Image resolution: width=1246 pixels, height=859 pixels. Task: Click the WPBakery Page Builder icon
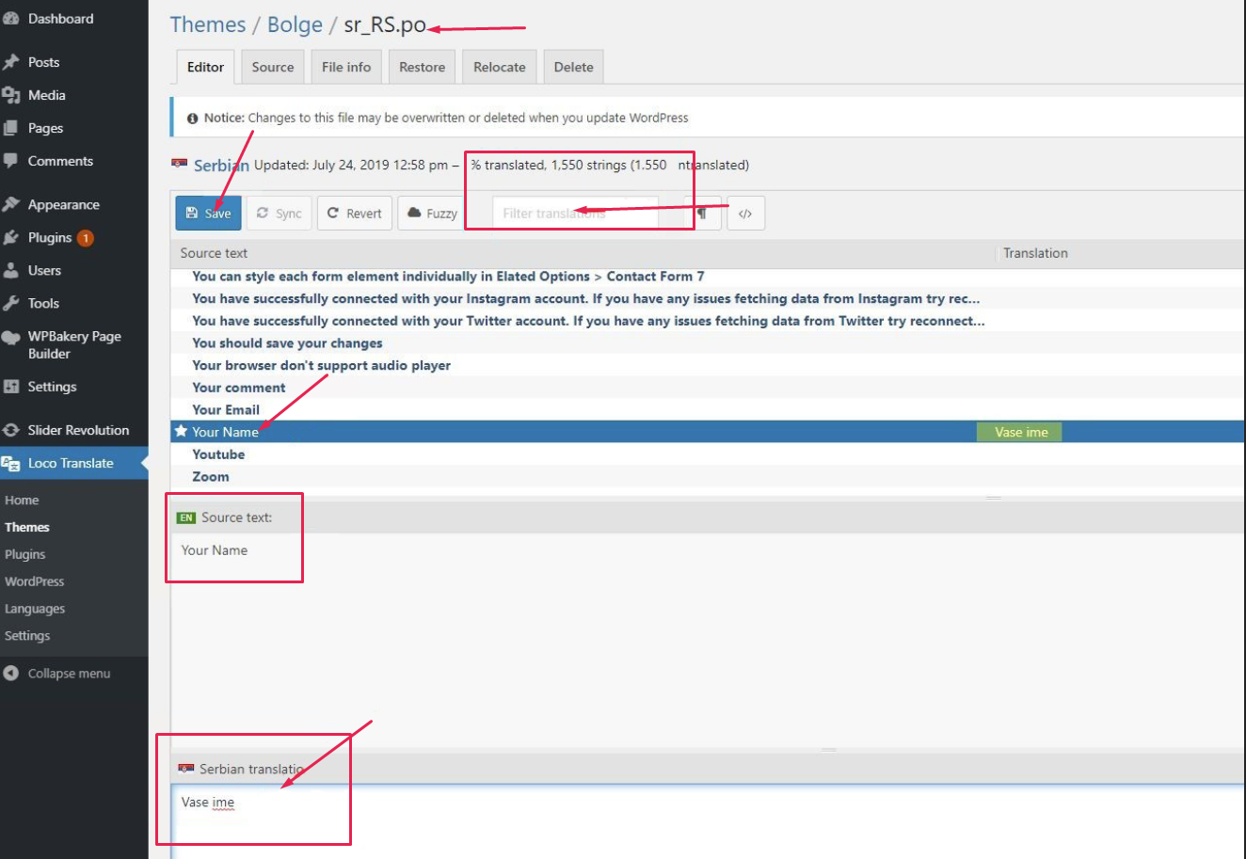[11, 339]
